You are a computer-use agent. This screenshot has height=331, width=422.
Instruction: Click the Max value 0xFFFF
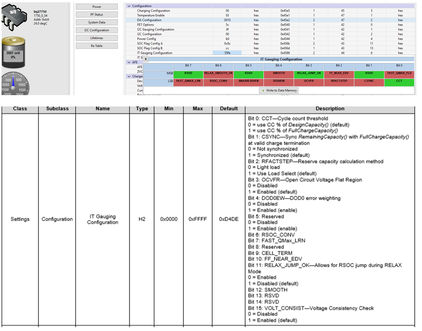[x=197, y=219]
